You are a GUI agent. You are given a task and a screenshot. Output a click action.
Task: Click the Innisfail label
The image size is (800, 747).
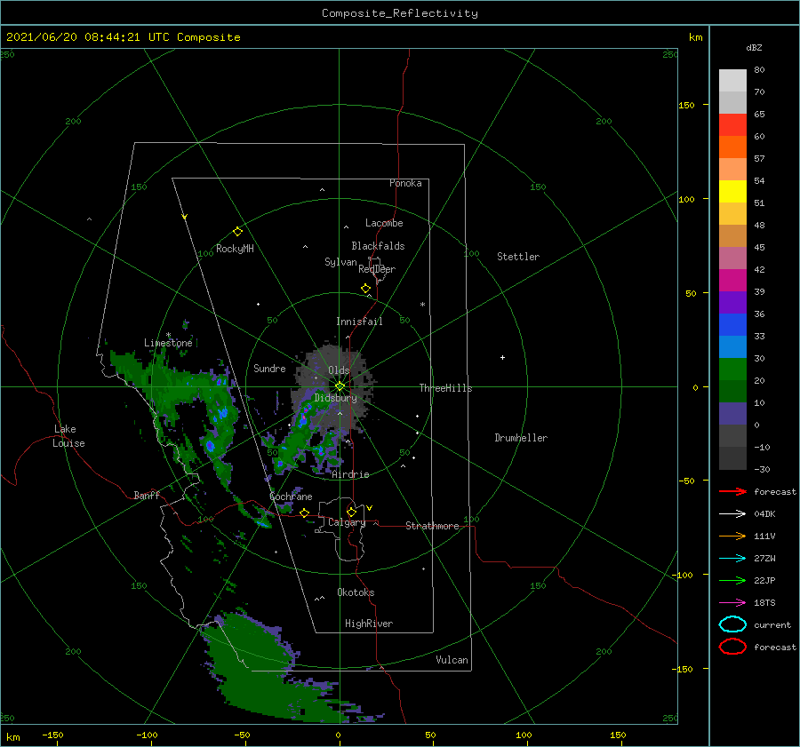click(x=359, y=322)
